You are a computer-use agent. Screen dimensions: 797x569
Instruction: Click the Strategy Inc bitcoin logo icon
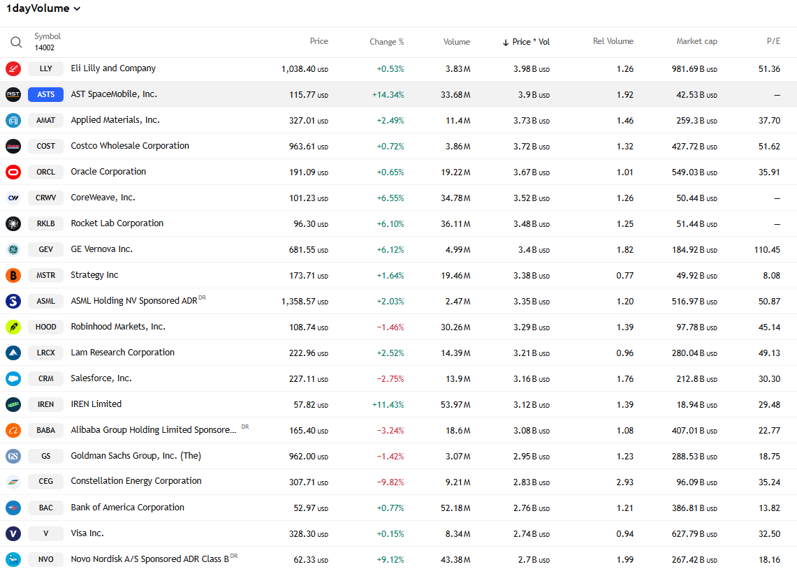coord(13,275)
